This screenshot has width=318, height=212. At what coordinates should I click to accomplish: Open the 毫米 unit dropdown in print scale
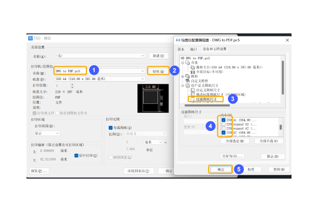pos(153,142)
